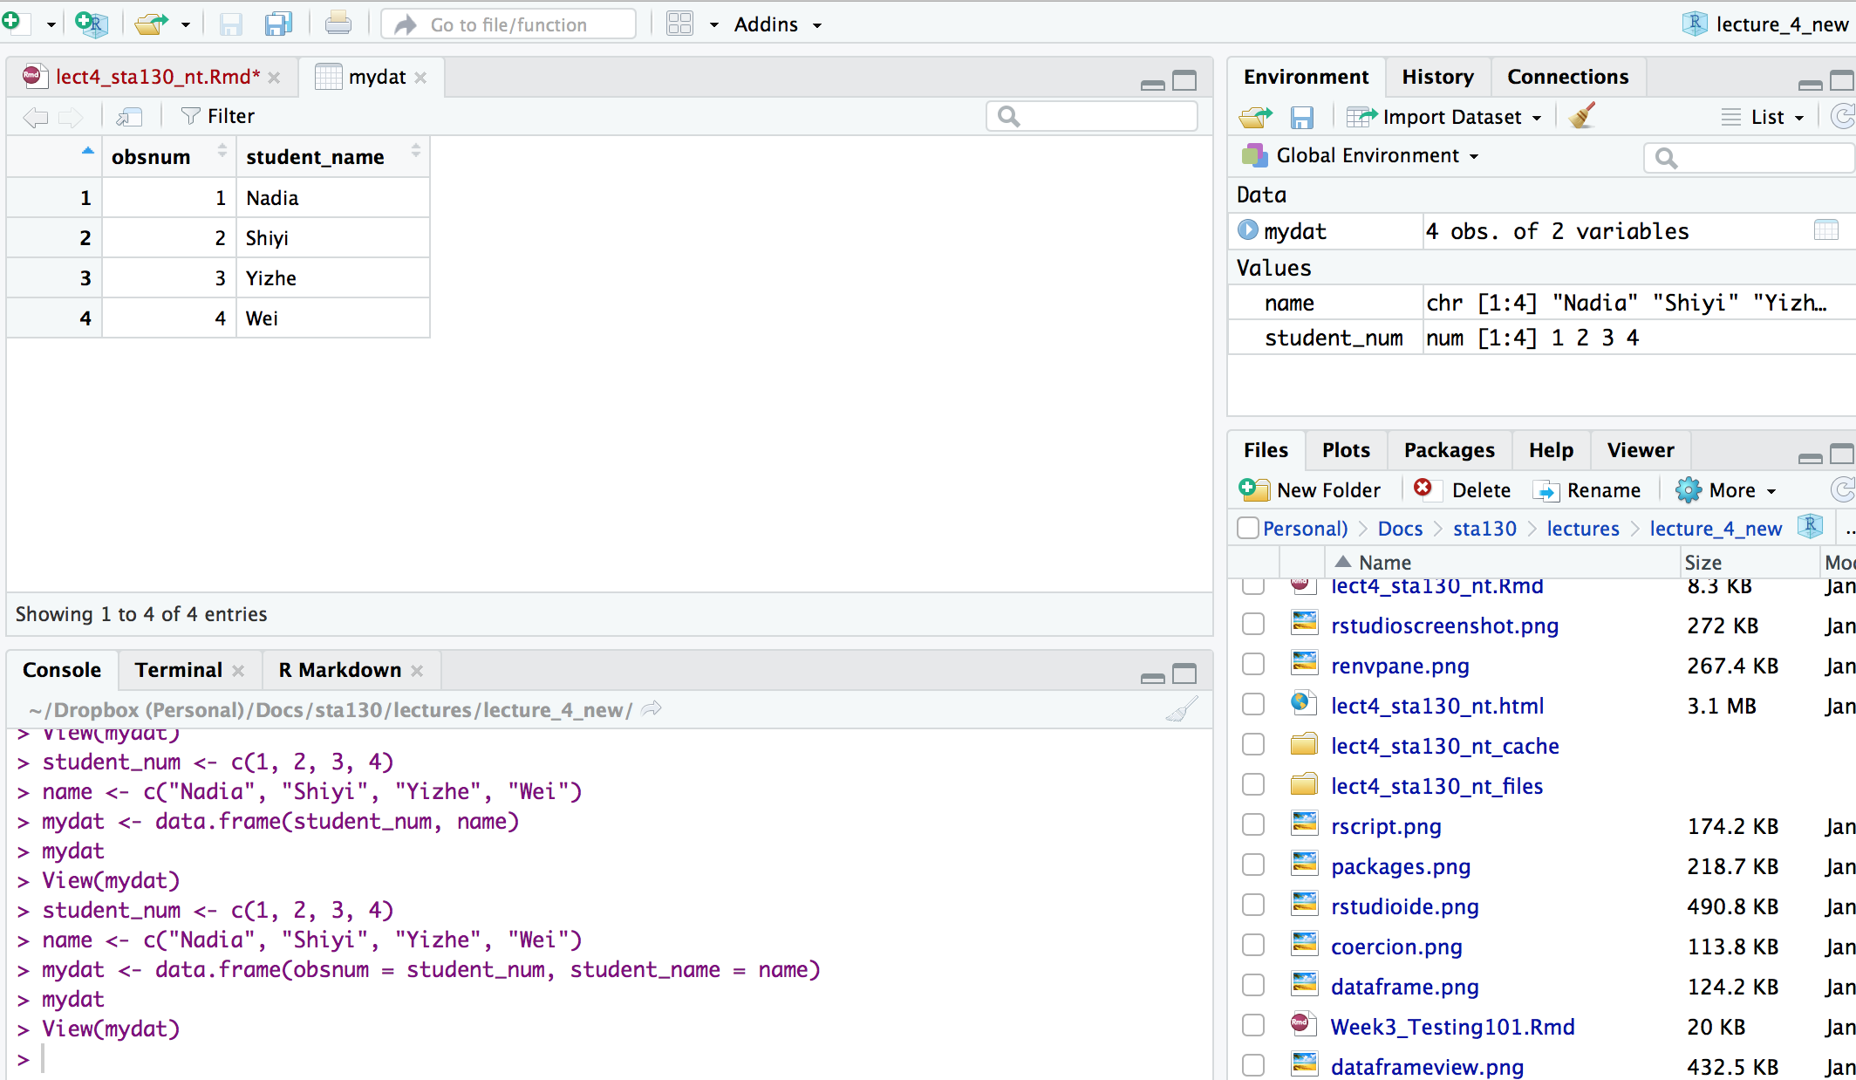Tick the checkbox beside coercion.png

pos(1253,946)
